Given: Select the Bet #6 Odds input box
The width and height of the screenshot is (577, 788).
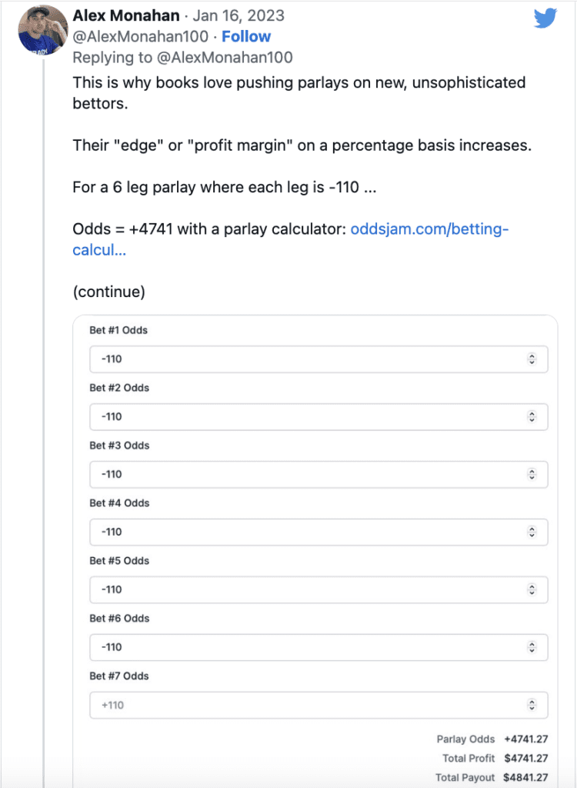Looking at the screenshot, I should 319,647.
